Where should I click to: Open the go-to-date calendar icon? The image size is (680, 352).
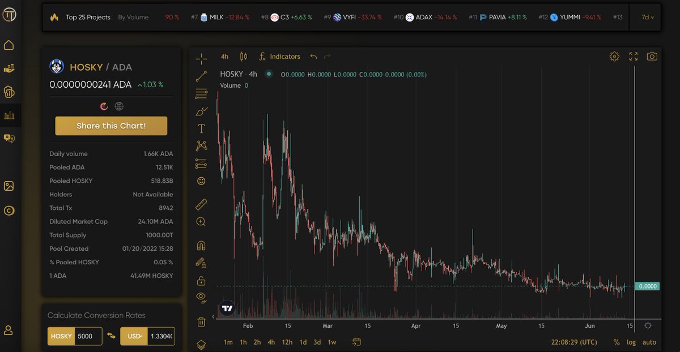356,342
